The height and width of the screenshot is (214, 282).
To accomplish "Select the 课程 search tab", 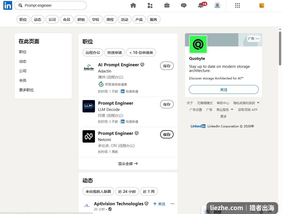I will 110,20.
